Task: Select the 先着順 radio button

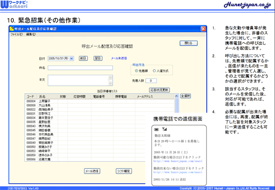Action: [x=136, y=70]
